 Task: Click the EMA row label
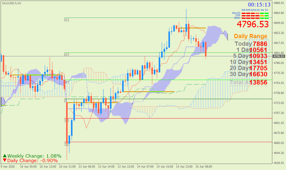point(237,18)
